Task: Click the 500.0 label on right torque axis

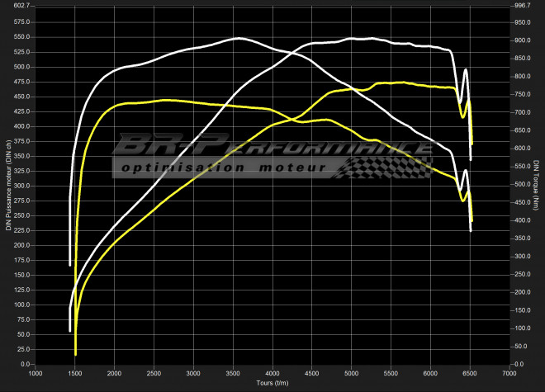Action: point(522,184)
